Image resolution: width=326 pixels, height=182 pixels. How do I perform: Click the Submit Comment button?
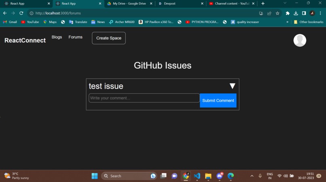[218, 100]
